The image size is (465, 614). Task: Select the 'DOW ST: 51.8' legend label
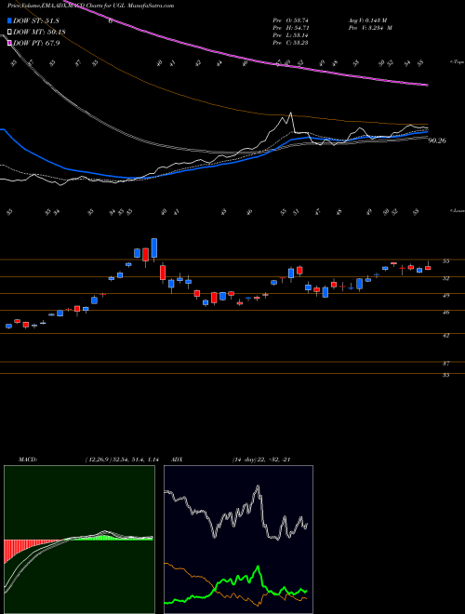click(36, 20)
